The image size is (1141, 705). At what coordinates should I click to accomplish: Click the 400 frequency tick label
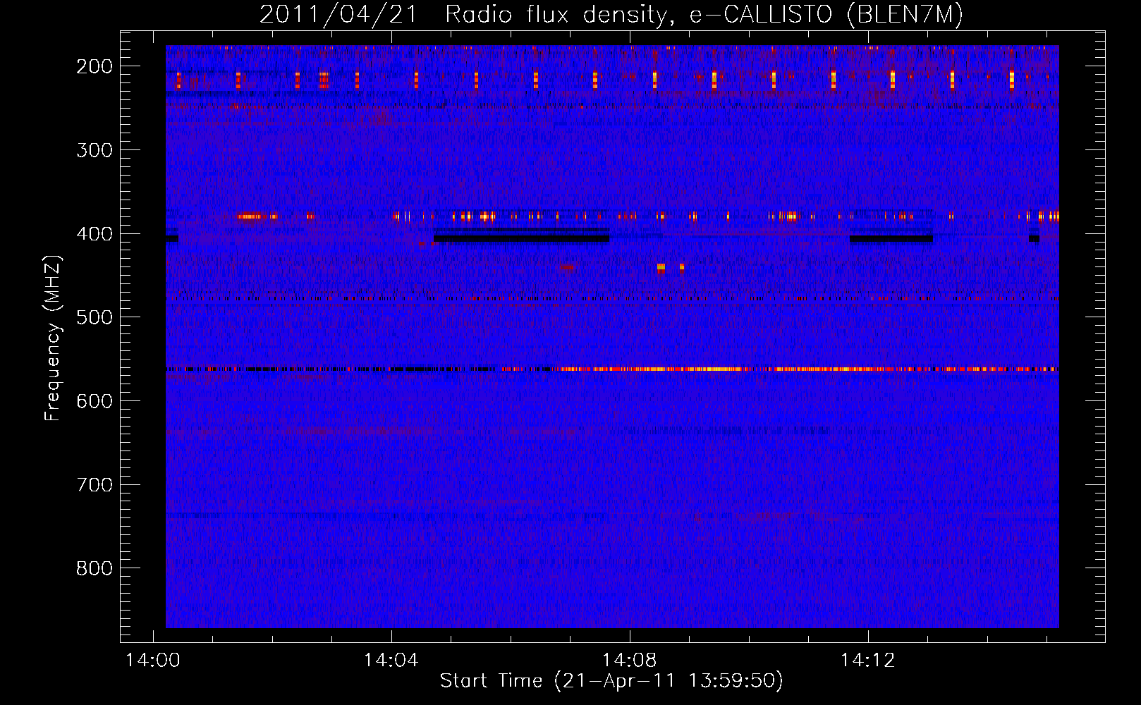coord(94,234)
